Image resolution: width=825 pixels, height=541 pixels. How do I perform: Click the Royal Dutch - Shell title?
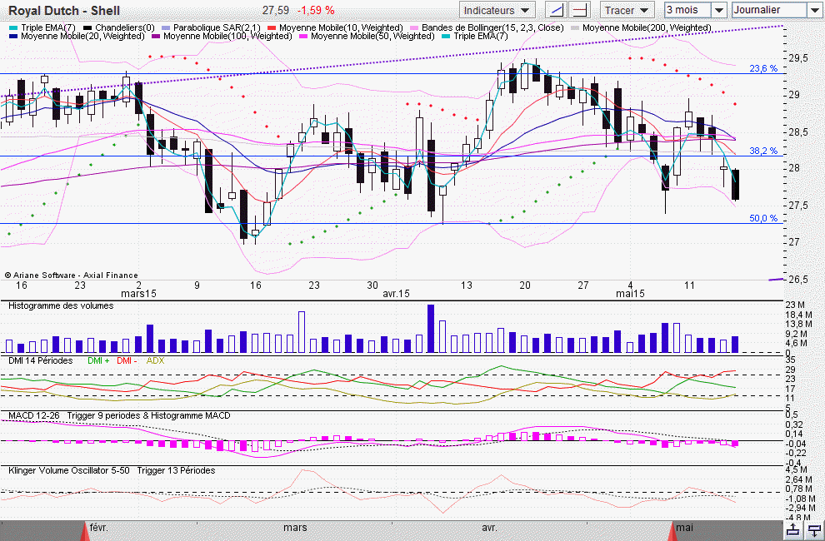click(64, 11)
